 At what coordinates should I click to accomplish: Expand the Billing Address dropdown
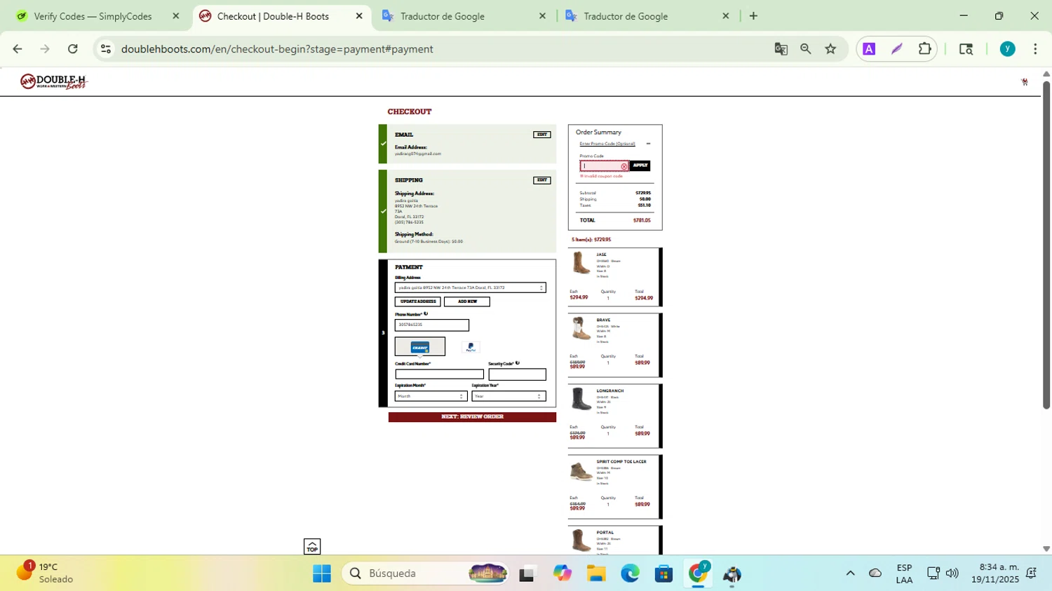point(470,287)
